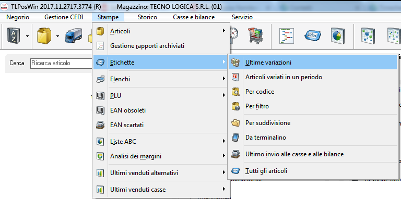The image size is (401, 199).
Task: Click the Liste ABC chart icon
Action: click(100, 142)
